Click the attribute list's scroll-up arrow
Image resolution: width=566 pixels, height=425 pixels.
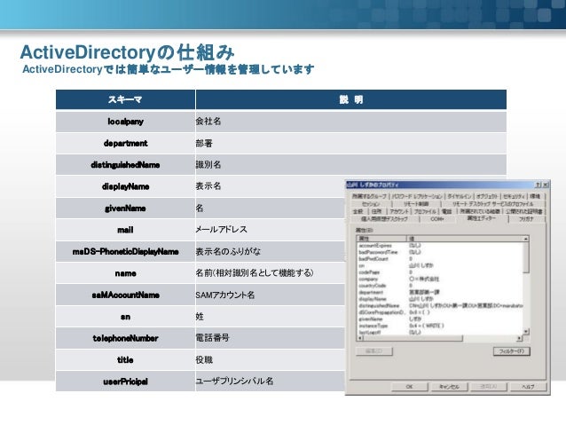click(x=526, y=239)
